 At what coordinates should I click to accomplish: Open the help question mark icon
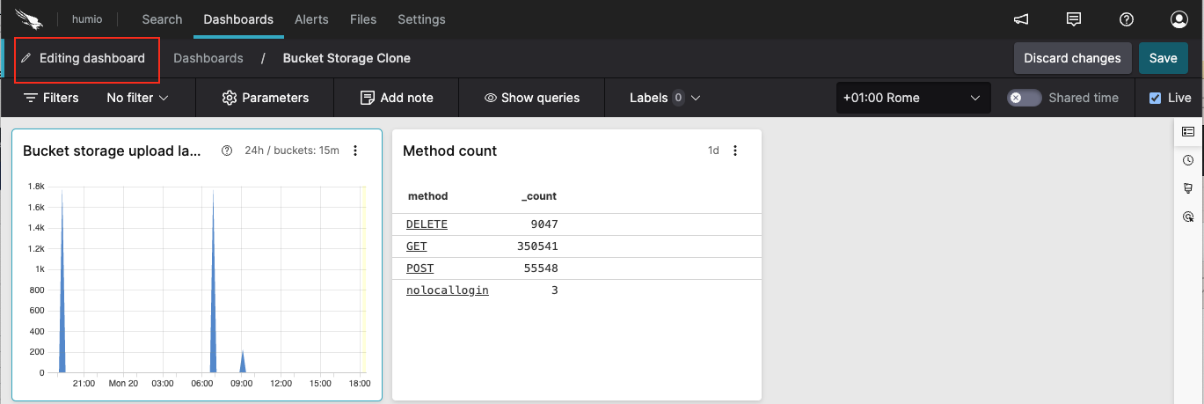(x=1126, y=19)
